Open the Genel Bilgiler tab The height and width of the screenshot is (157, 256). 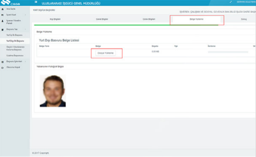pyautogui.click(x=102, y=19)
